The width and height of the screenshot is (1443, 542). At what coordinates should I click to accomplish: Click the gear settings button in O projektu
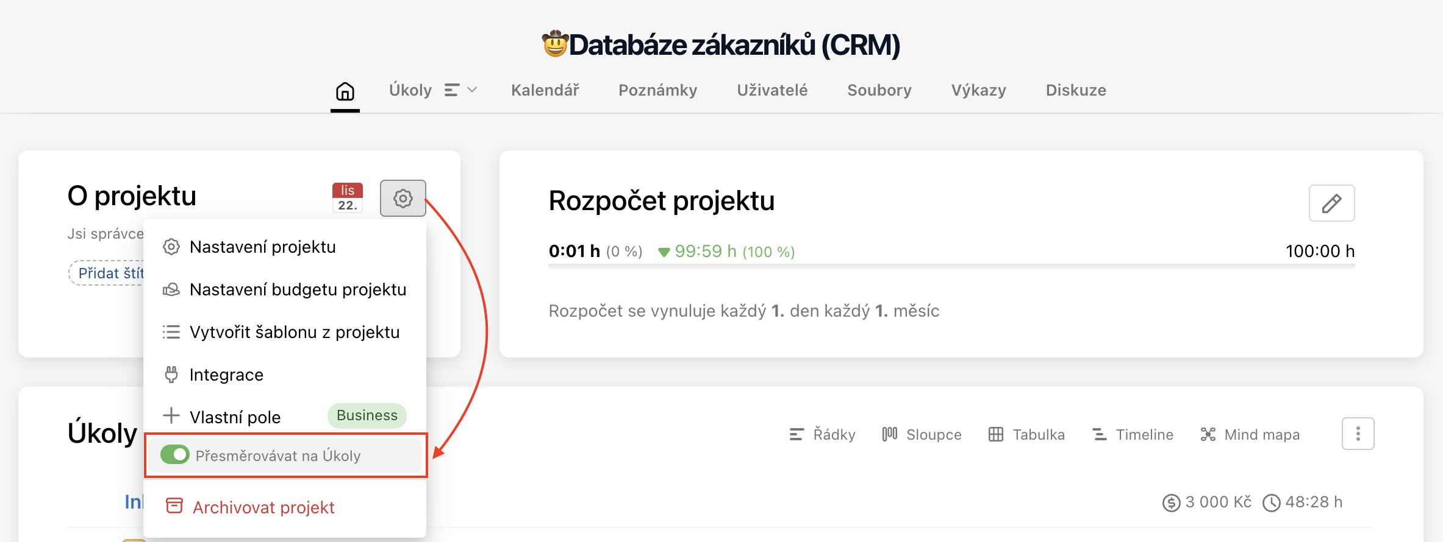click(403, 198)
